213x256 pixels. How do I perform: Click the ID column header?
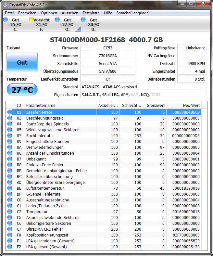pos(19,106)
